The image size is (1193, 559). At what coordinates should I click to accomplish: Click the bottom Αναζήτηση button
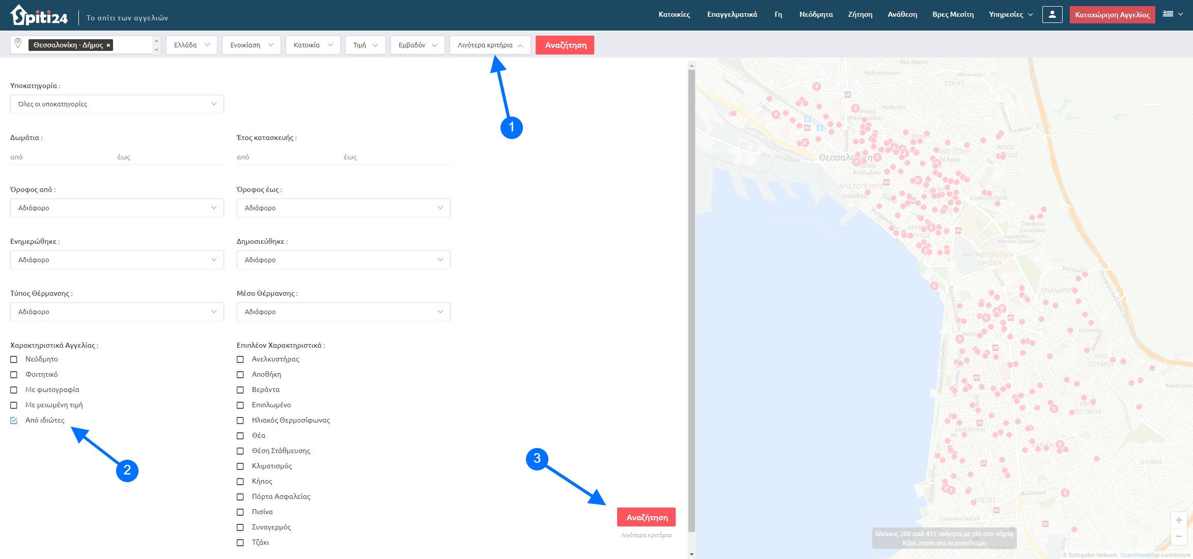point(646,517)
